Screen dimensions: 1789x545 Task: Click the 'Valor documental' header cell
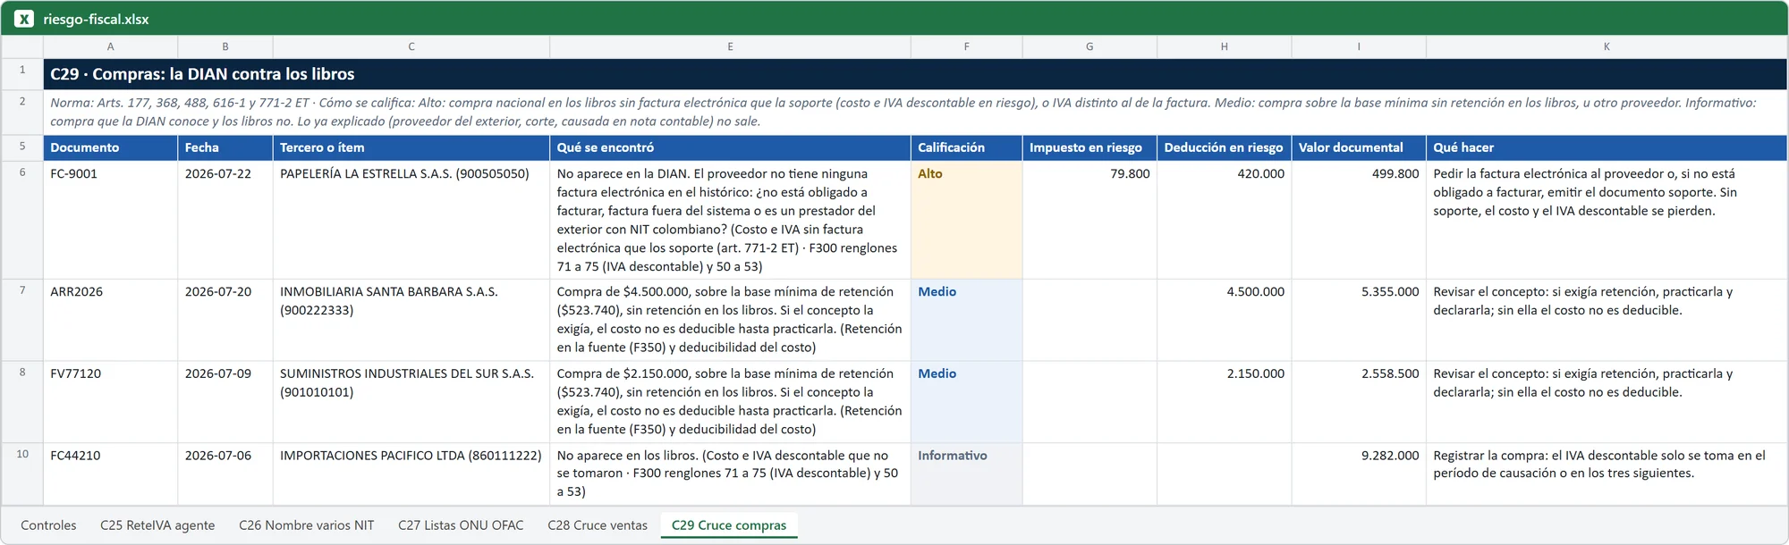tap(1359, 147)
